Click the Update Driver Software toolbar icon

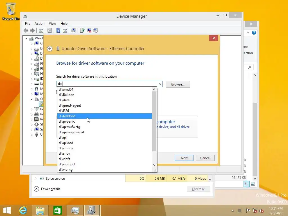[82, 30]
